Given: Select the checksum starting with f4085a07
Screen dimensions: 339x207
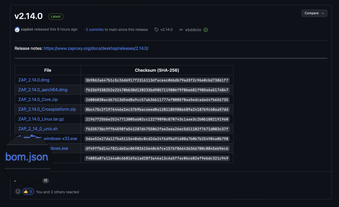Looking at the screenshot, I should [x=157, y=158].
